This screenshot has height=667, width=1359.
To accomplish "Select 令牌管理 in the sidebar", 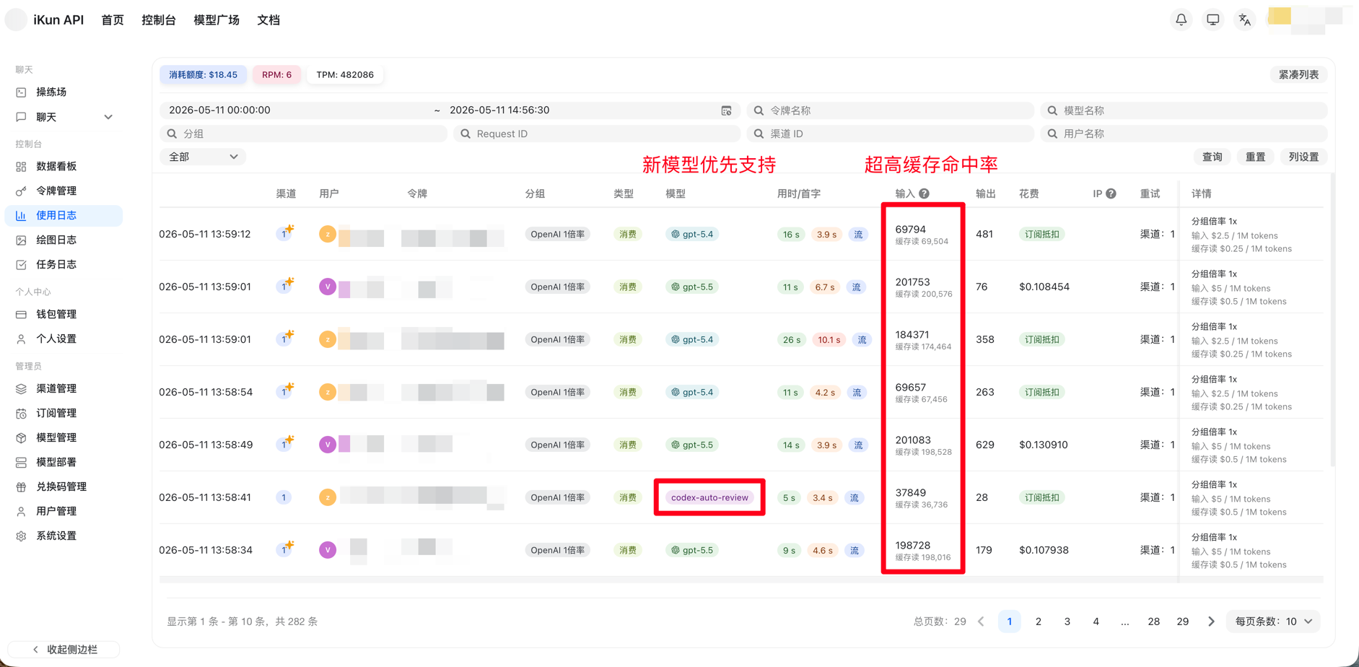I will (64, 191).
